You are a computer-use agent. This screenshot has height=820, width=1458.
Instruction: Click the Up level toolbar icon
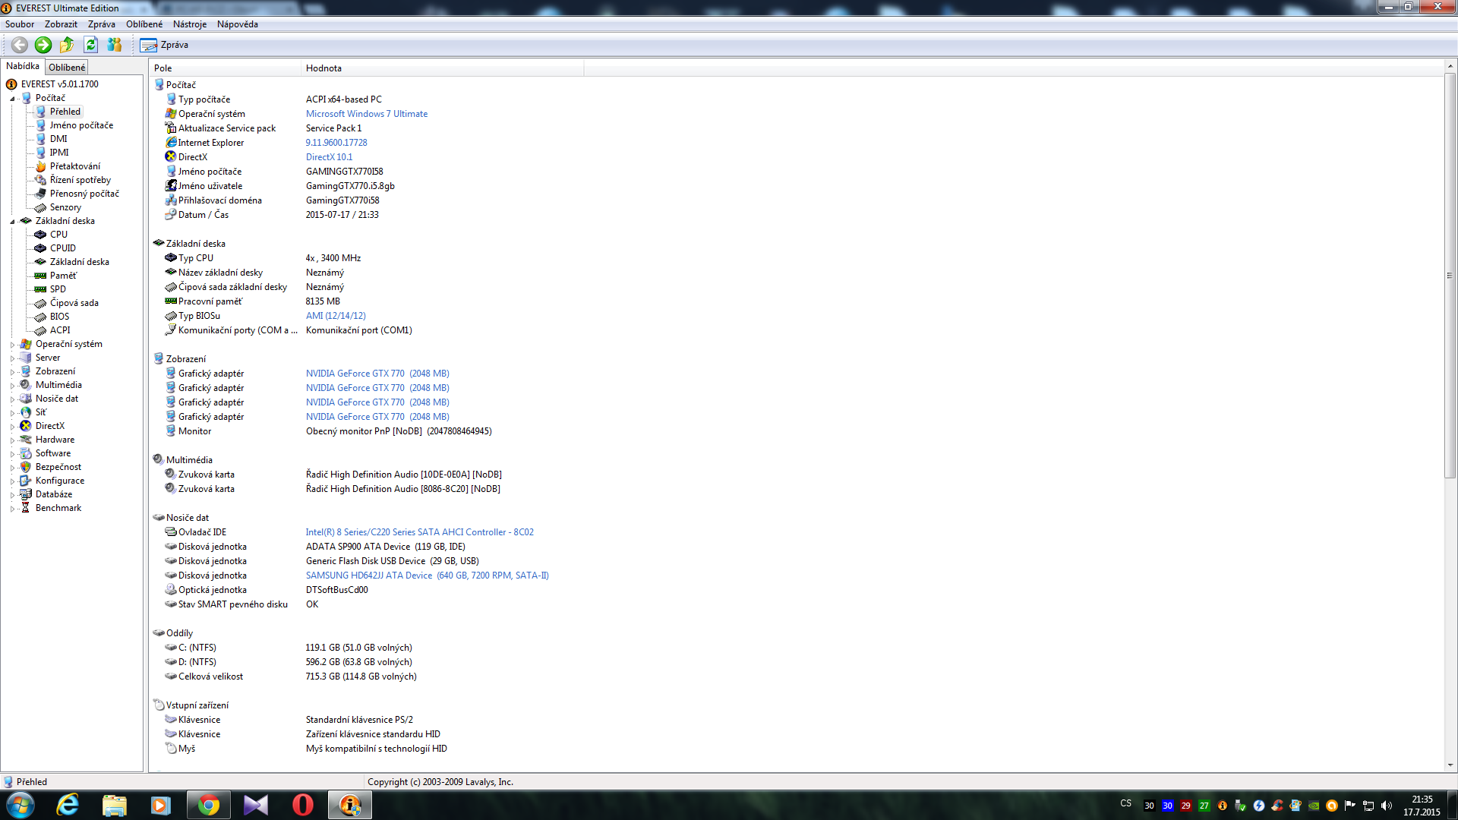tap(67, 45)
